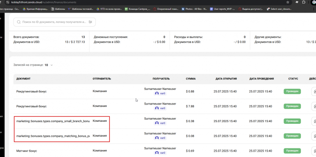Viewport: 316px width, 157px height.
Task: Sort by СУММА column header
Action: pyautogui.click(x=191, y=79)
